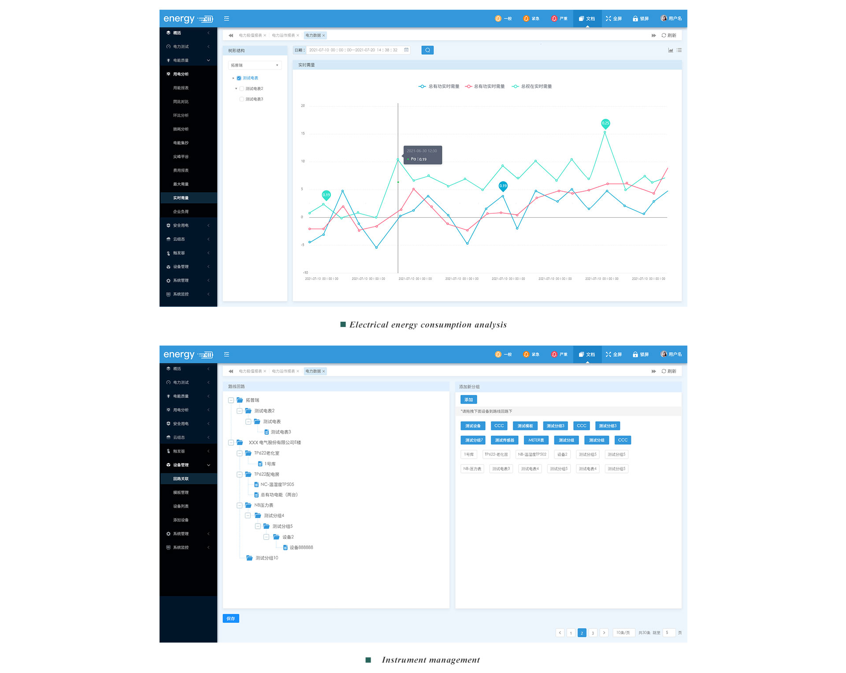This screenshot has height=673, width=846.
Task: Collapse 测试分组4 folder node
Action: point(248,516)
